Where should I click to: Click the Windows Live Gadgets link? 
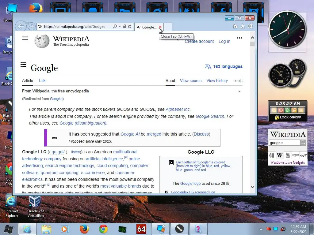[x=287, y=162]
